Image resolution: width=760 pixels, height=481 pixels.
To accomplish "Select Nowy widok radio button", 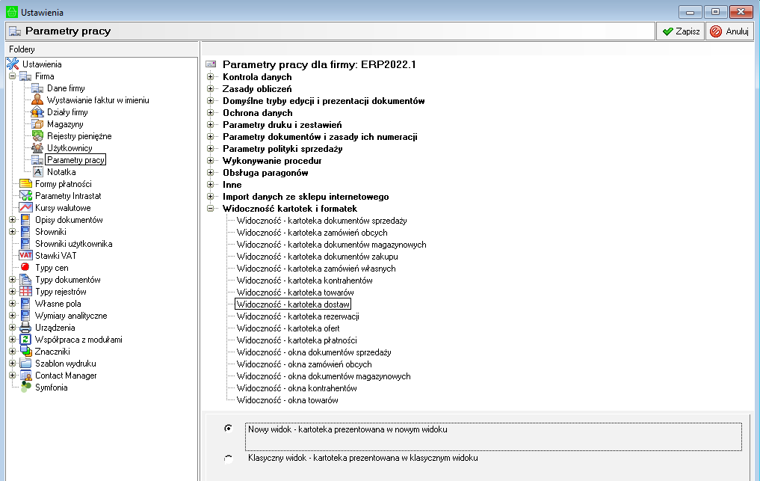I will 228,429.
